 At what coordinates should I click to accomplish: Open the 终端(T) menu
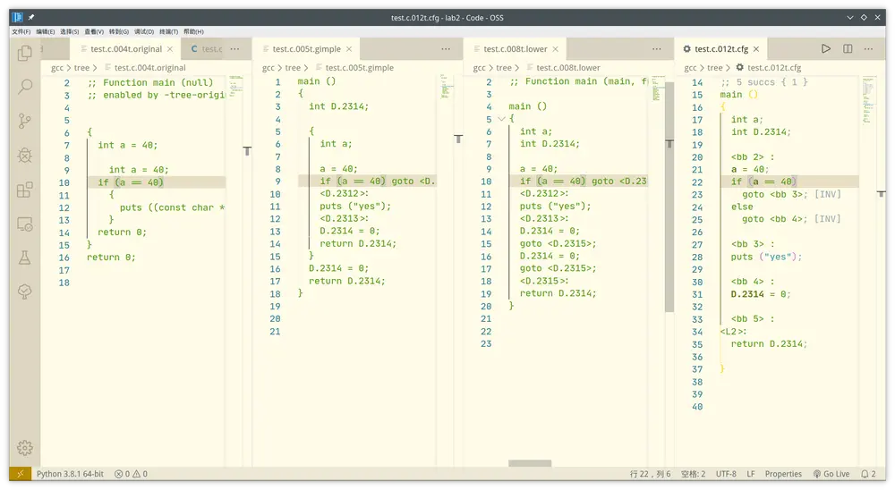pyautogui.click(x=168, y=32)
